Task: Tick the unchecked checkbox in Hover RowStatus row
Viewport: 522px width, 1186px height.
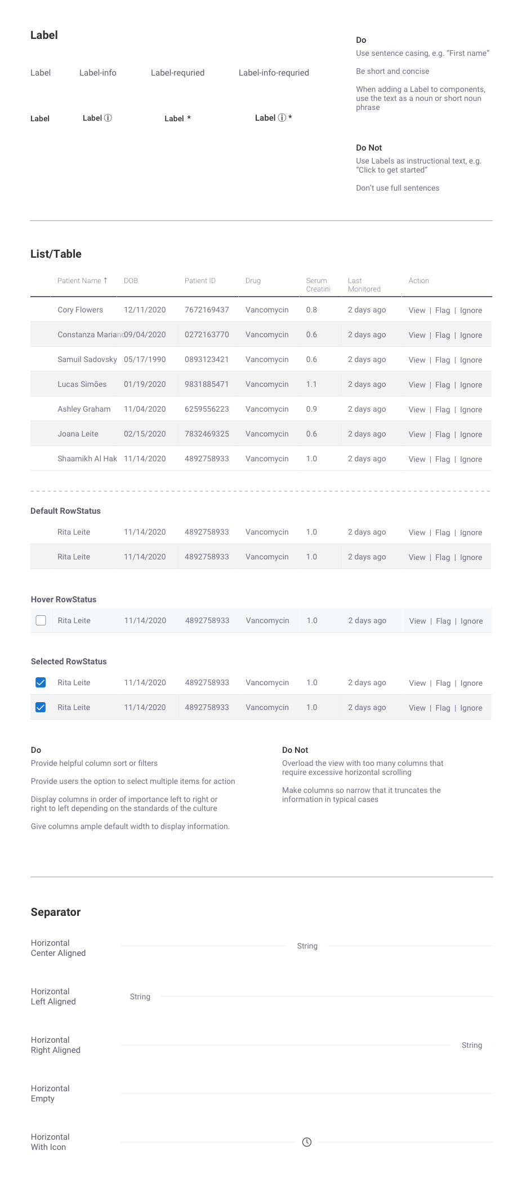Action: click(41, 620)
